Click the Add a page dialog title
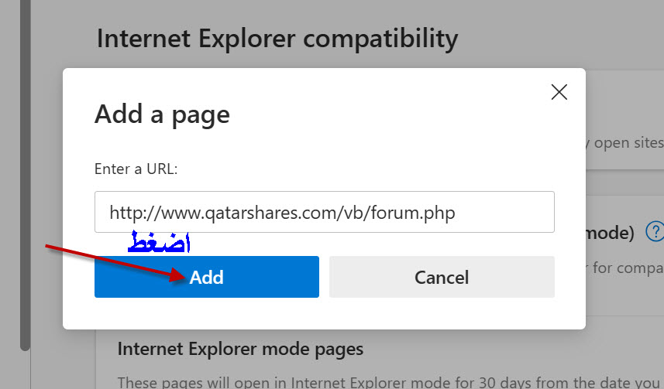The image size is (664, 389). coord(162,114)
